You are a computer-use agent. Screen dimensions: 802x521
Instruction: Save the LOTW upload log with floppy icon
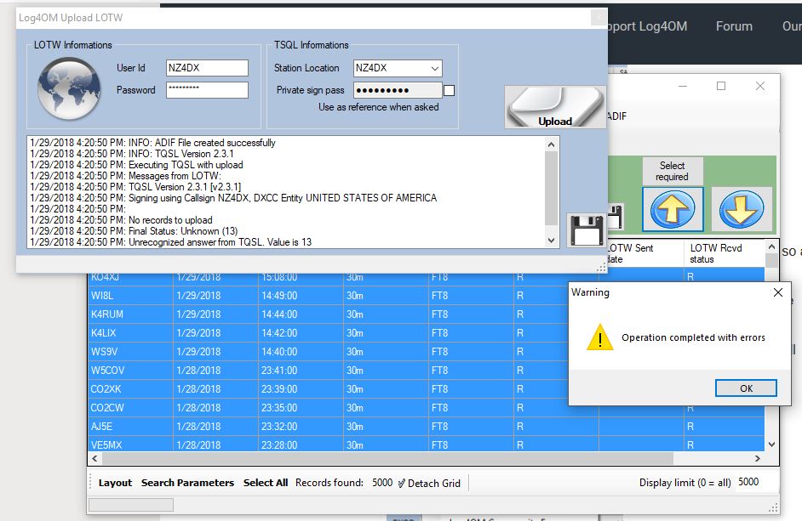point(586,230)
